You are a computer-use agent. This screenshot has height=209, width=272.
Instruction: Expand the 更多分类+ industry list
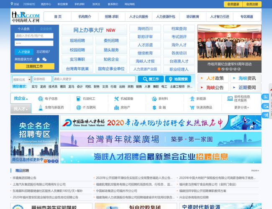(x=241, y=107)
